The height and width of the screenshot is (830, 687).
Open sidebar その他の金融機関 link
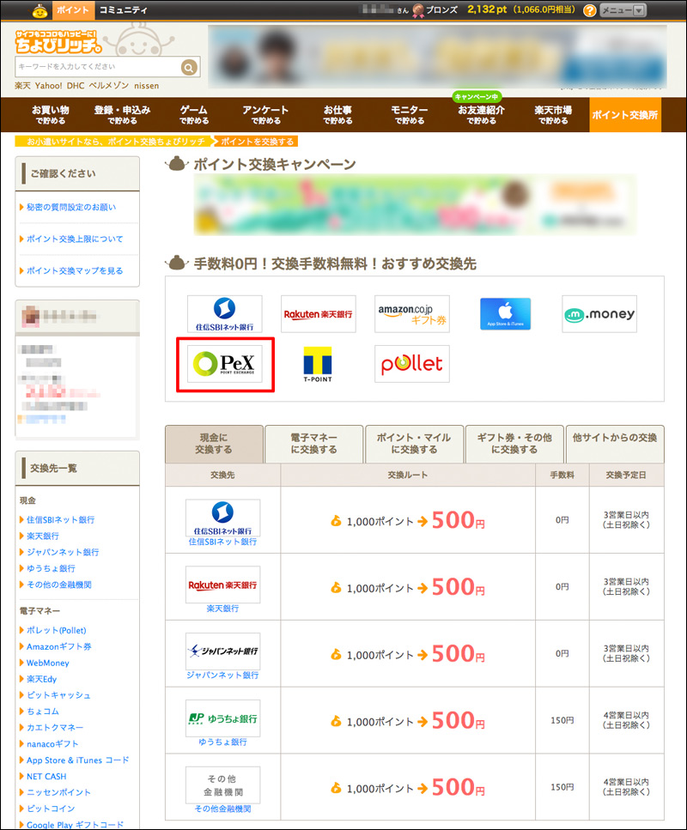(x=58, y=585)
